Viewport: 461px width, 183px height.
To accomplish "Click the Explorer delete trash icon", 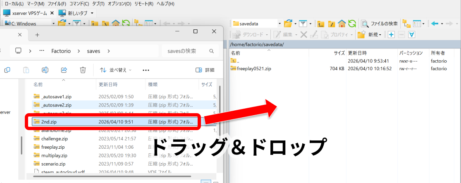I will pos(83,70).
